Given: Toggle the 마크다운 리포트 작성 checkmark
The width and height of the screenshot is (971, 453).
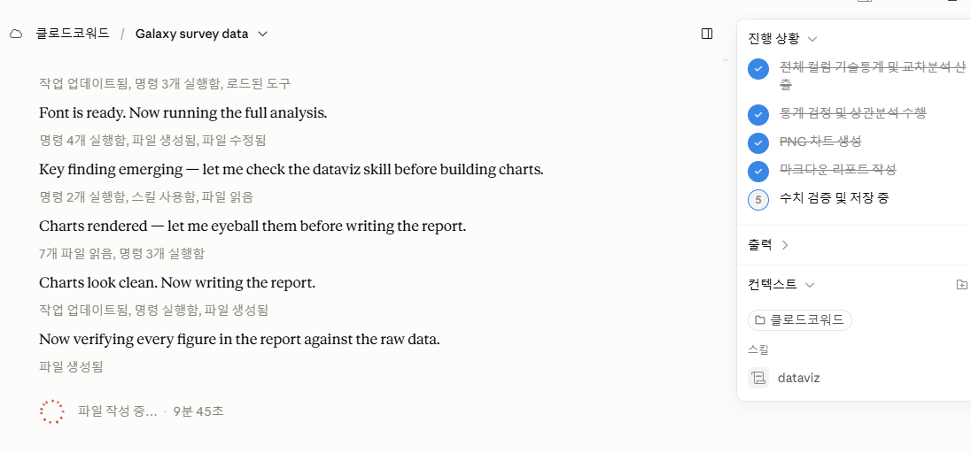Looking at the screenshot, I should tap(758, 171).
